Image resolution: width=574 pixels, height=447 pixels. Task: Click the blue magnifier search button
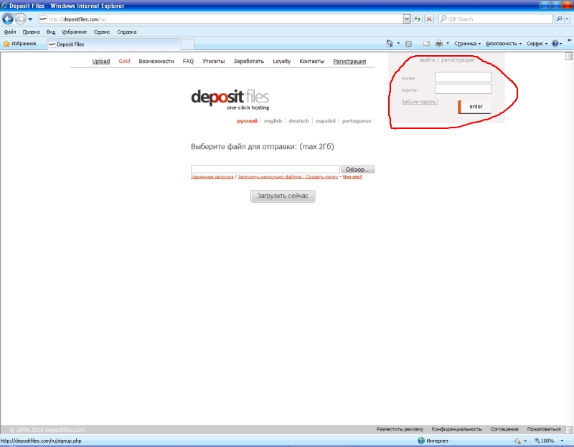(559, 19)
